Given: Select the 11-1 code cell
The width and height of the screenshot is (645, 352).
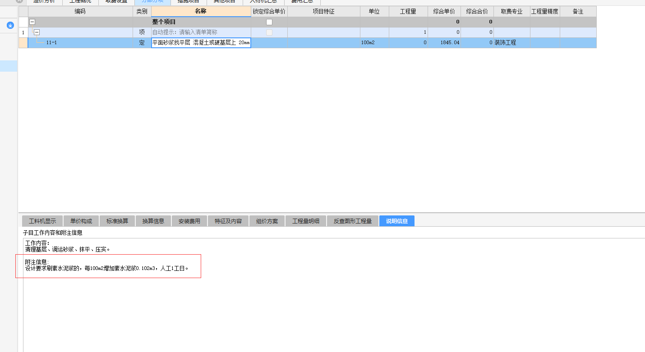Looking at the screenshot, I should [x=80, y=43].
